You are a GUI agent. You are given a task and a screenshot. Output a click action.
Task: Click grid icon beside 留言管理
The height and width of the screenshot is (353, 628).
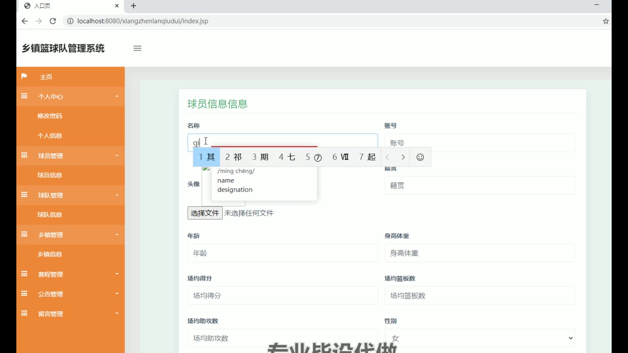click(x=24, y=313)
